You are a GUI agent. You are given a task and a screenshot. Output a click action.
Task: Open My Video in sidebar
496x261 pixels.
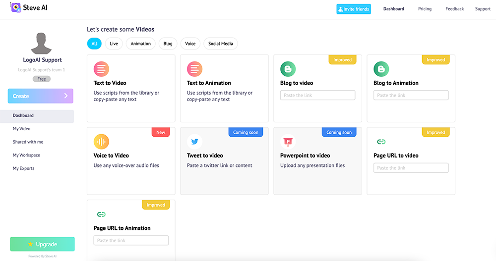[x=21, y=129]
